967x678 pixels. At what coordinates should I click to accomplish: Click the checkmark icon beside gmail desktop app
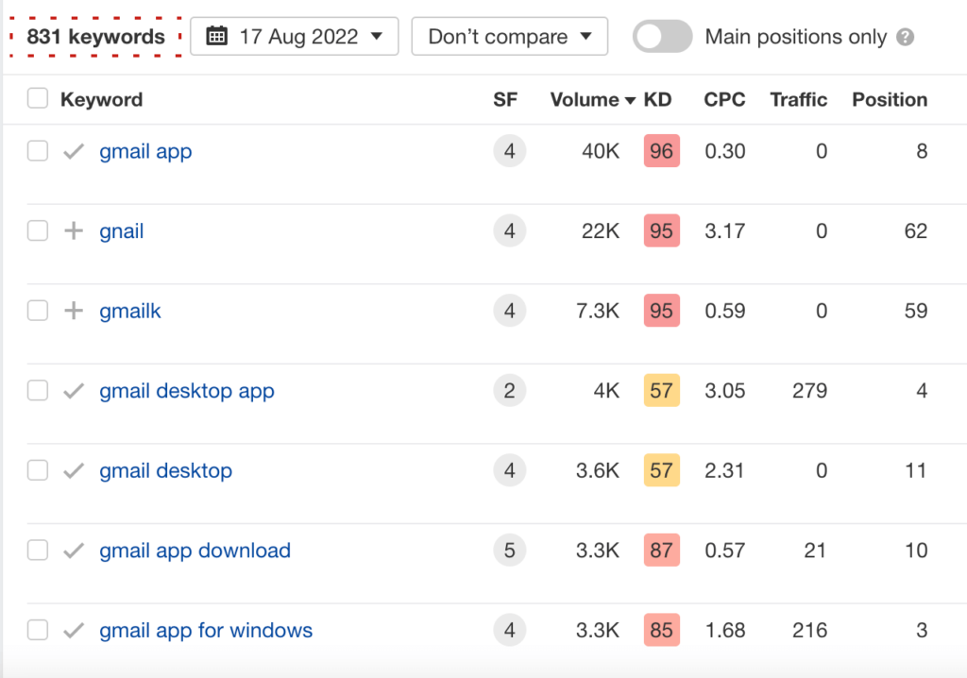click(x=74, y=391)
